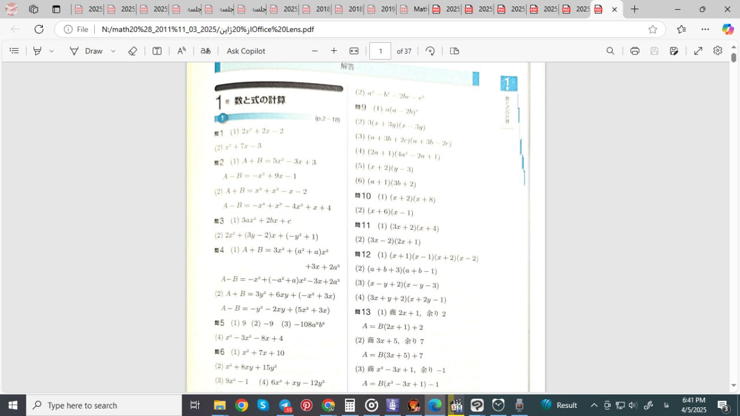The image size is (740, 416).
Task: Open Task View
Action: [195, 405]
